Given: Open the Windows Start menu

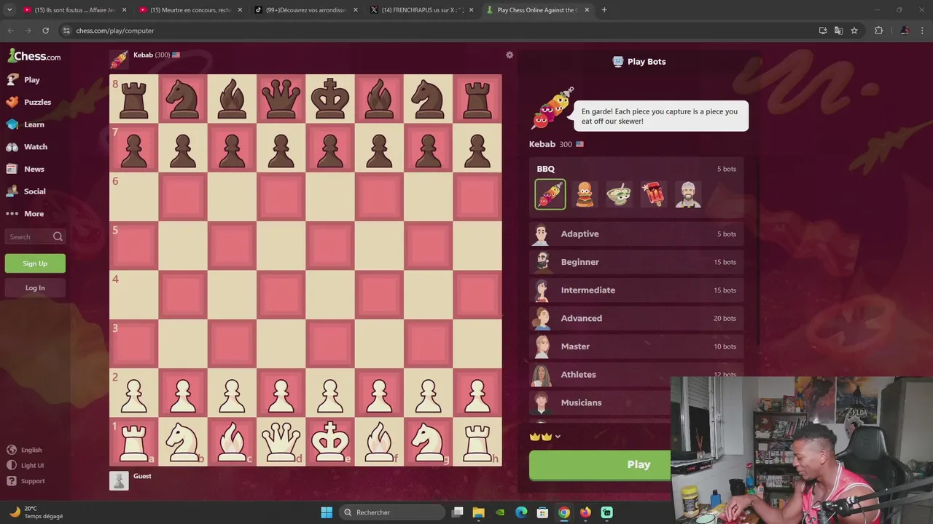Looking at the screenshot, I should (x=327, y=512).
